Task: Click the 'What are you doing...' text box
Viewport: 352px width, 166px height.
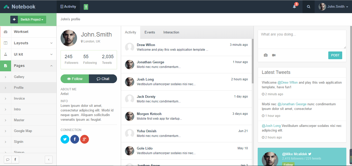Action: pyautogui.click(x=302, y=39)
